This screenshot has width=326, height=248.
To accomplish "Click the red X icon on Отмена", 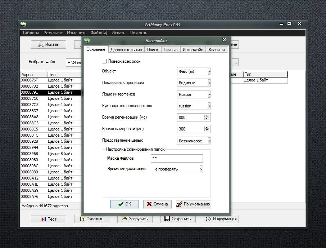I will pos(149,204).
